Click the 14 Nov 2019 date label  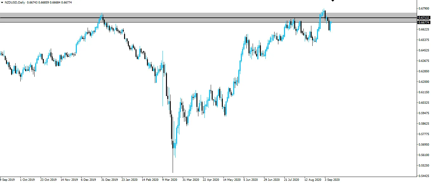point(69,180)
